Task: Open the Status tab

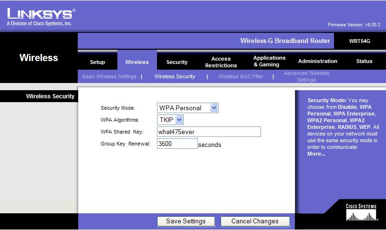Action: click(x=364, y=61)
